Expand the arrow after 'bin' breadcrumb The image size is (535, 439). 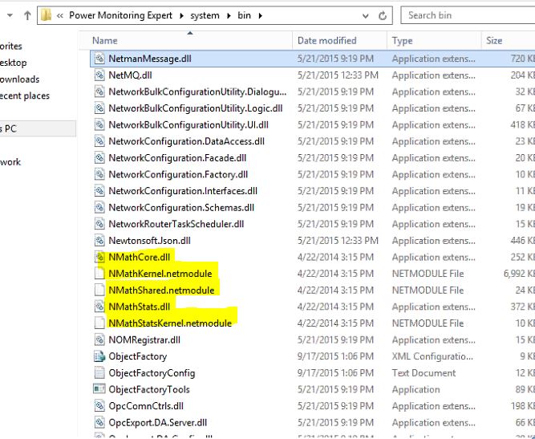[x=261, y=16]
